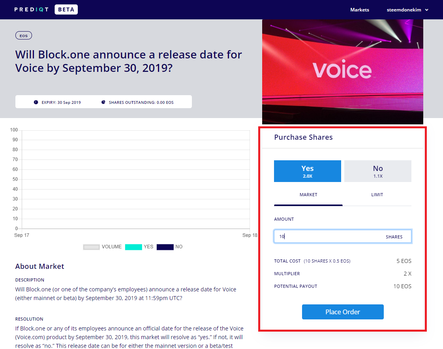443x349 pixels.
Task: Open the steemdonekim account dropdown arrow
Action: click(x=426, y=10)
